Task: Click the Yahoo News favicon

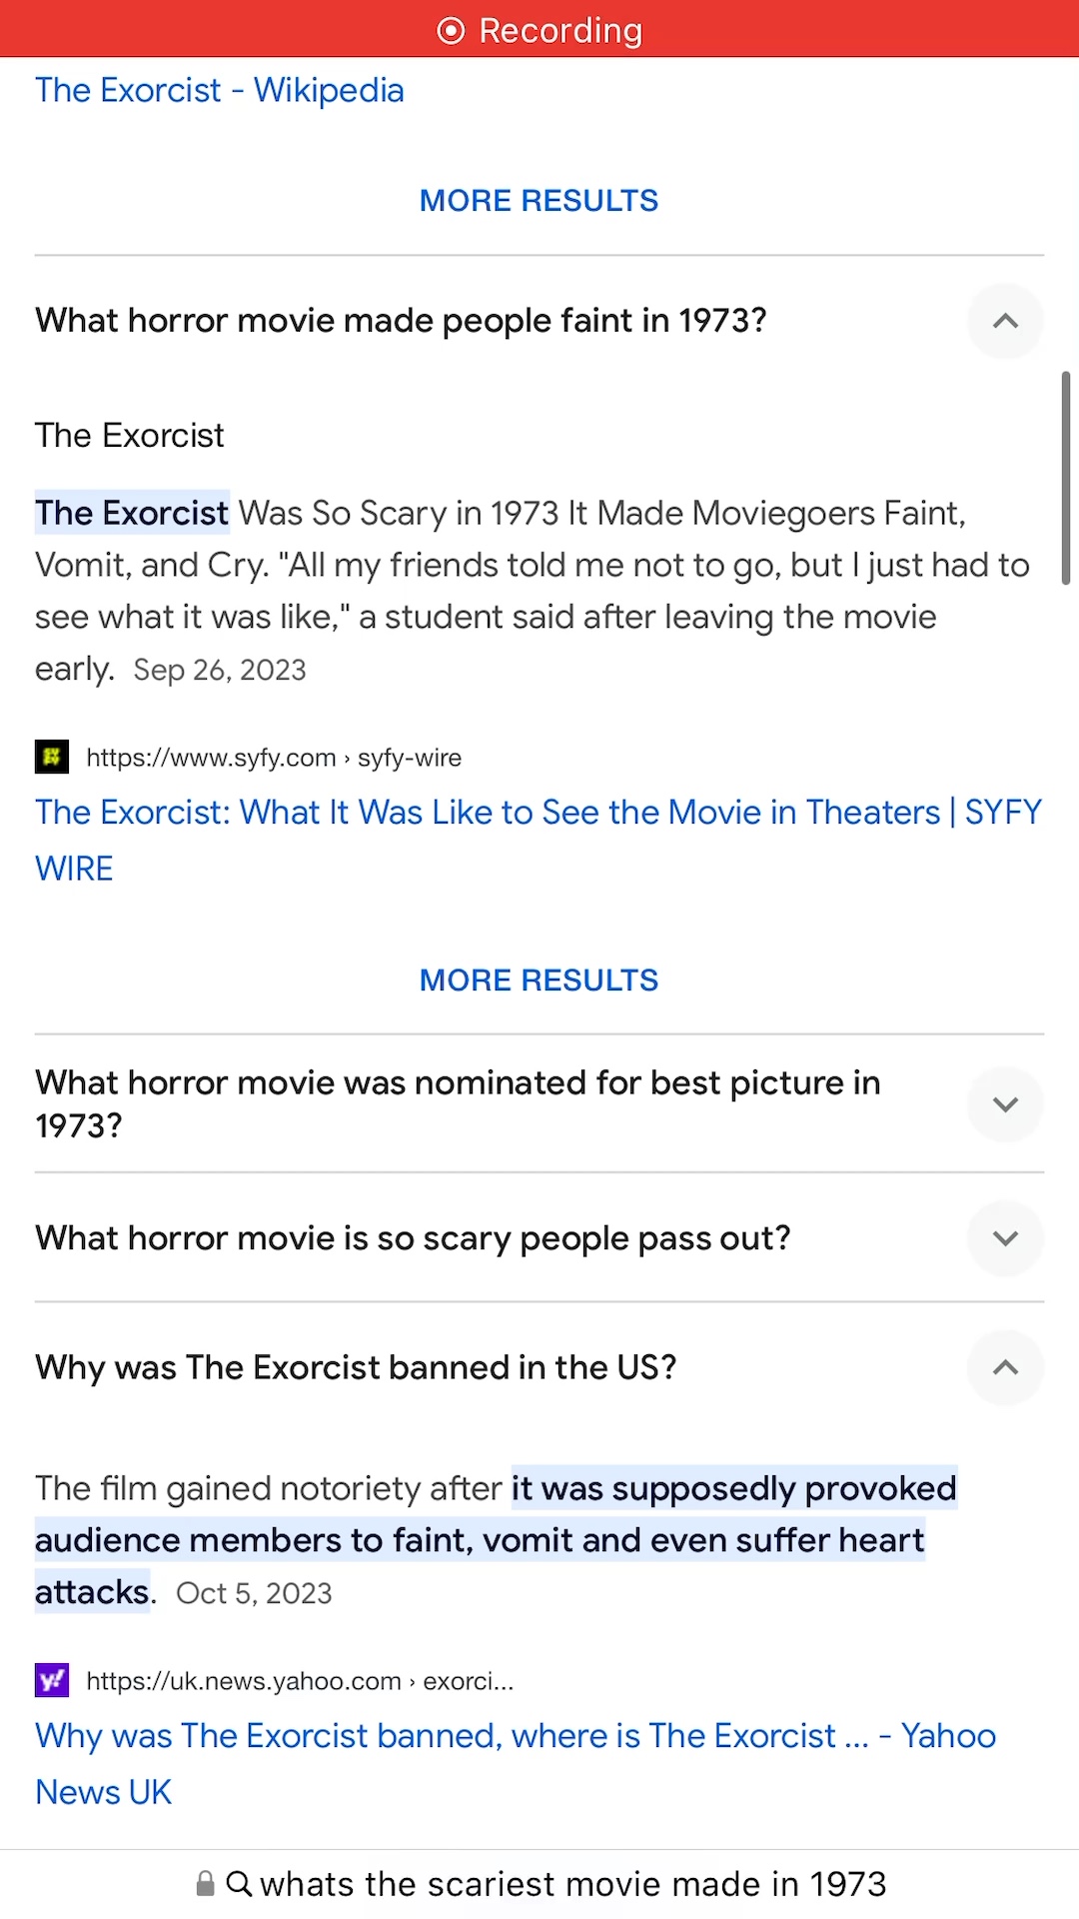Action: (x=52, y=1680)
